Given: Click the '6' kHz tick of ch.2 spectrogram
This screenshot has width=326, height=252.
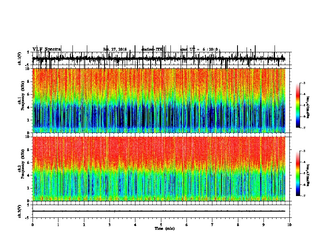Looking at the screenshot, I should [28, 163].
